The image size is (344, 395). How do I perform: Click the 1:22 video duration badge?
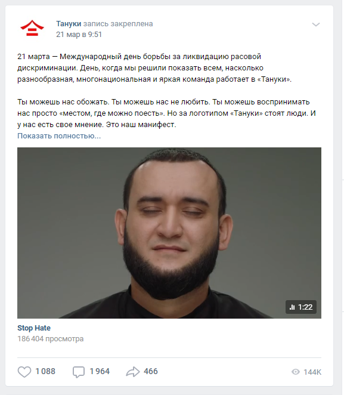tap(301, 307)
